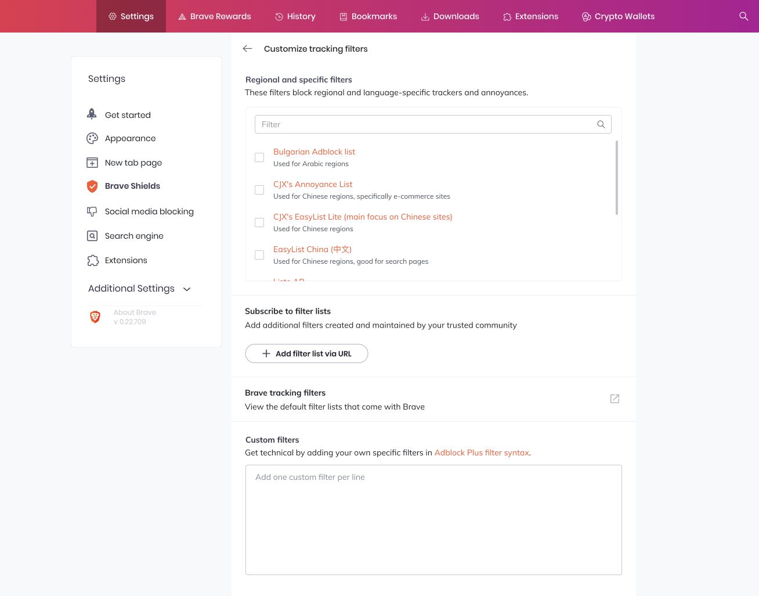The image size is (759, 596).
Task: Click the bookmark icon on Bookmarks tab
Action: [344, 17]
